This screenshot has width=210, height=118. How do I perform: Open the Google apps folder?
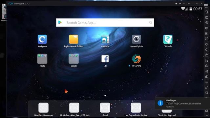73,59
